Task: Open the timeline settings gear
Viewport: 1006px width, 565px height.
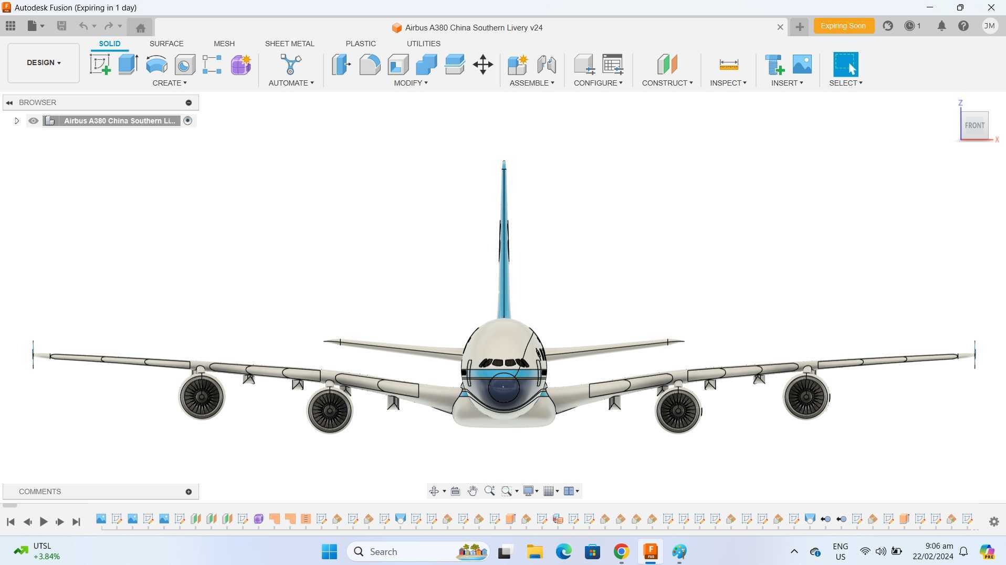Action: click(x=993, y=521)
